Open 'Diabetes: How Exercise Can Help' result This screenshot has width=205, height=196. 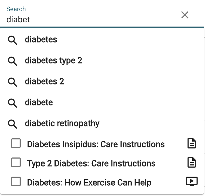[x=89, y=182]
